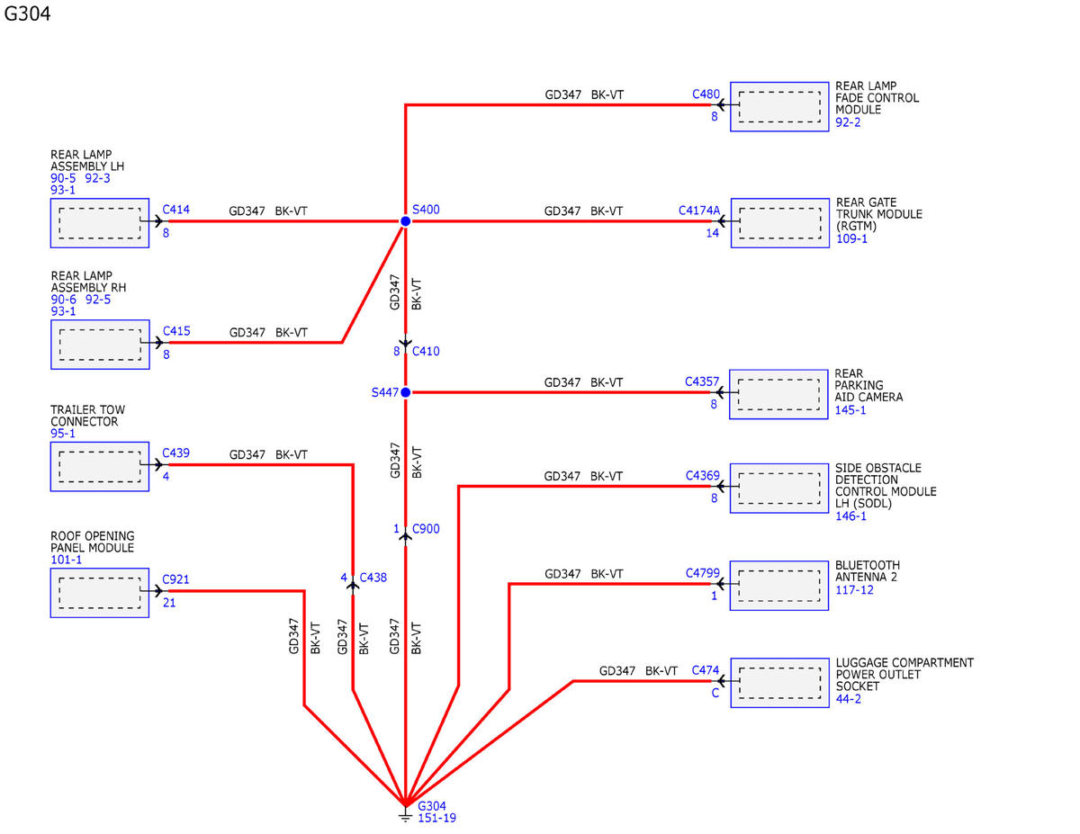The width and height of the screenshot is (1080, 834).
Task: Click the Rear Lamp Fade Control Module box
Action: (779, 107)
